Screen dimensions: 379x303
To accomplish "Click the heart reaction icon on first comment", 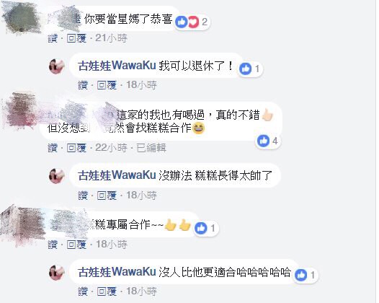I will point(193,22).
